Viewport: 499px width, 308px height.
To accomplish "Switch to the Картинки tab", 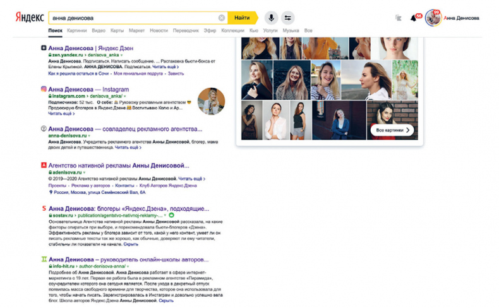I will (76, 30).
